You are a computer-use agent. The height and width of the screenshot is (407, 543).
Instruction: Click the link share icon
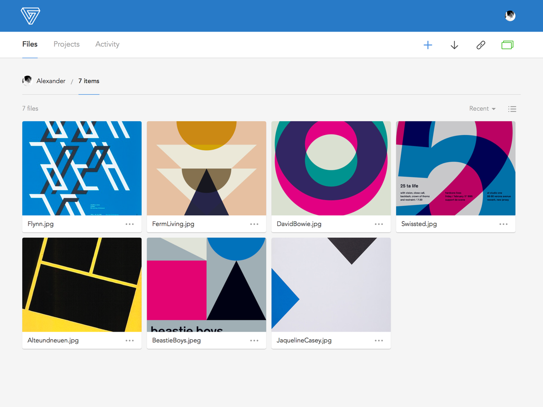click(x=481, y=45)
